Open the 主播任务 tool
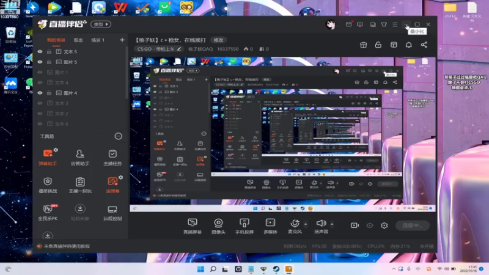 click(112, 157)
